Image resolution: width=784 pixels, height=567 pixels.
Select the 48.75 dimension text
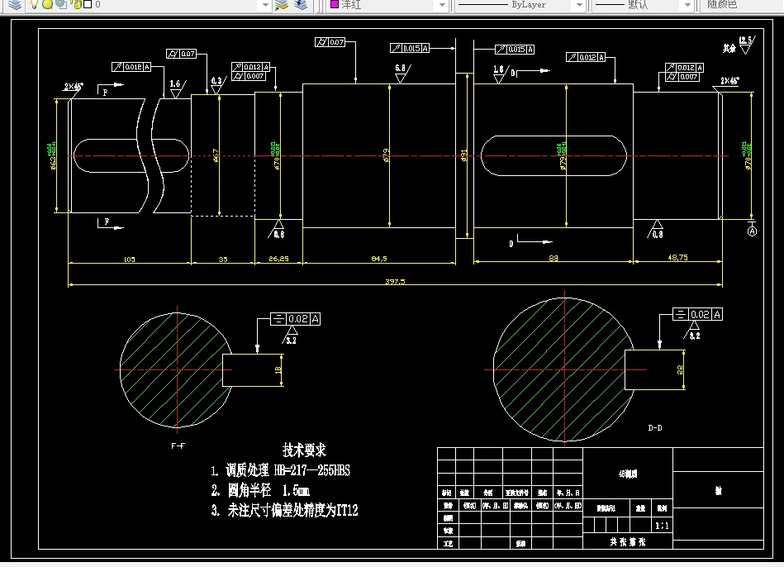point(677,257)
